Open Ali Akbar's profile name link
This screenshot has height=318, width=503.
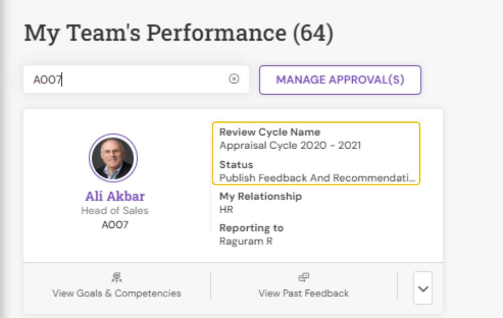pos(115,196)
